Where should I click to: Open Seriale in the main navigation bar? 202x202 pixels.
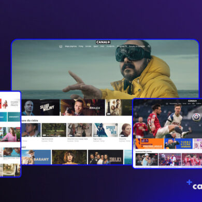(x=88, y=46)
